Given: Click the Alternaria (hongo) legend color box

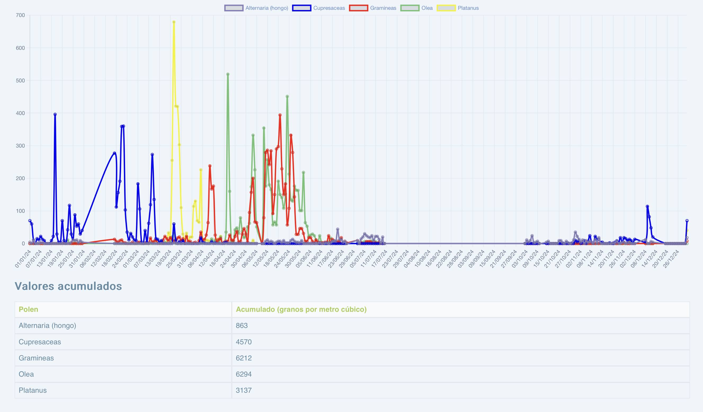Looking at the screenshot, I should (234, 8).
